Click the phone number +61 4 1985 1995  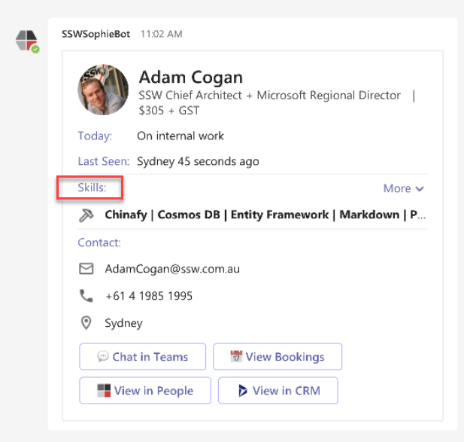click(149, 296)
